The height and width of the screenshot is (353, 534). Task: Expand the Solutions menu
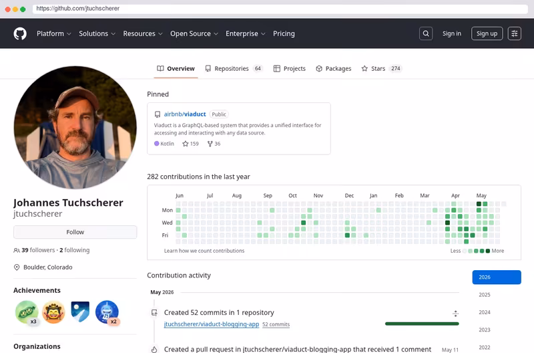[x=97, y=33]
